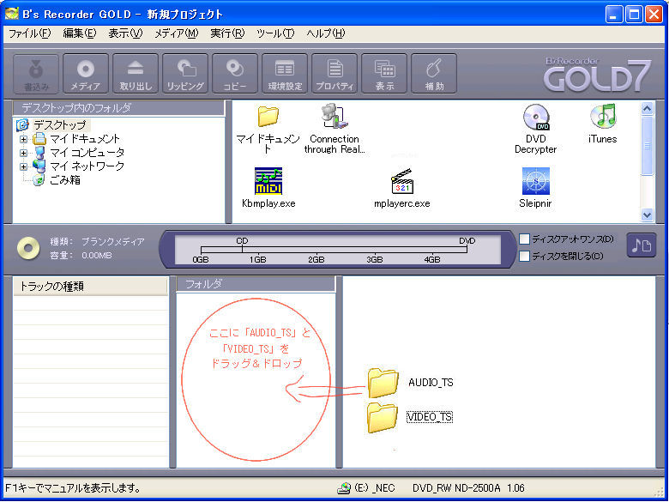Click the (E:) _NEC drive label

pos(375,488)
